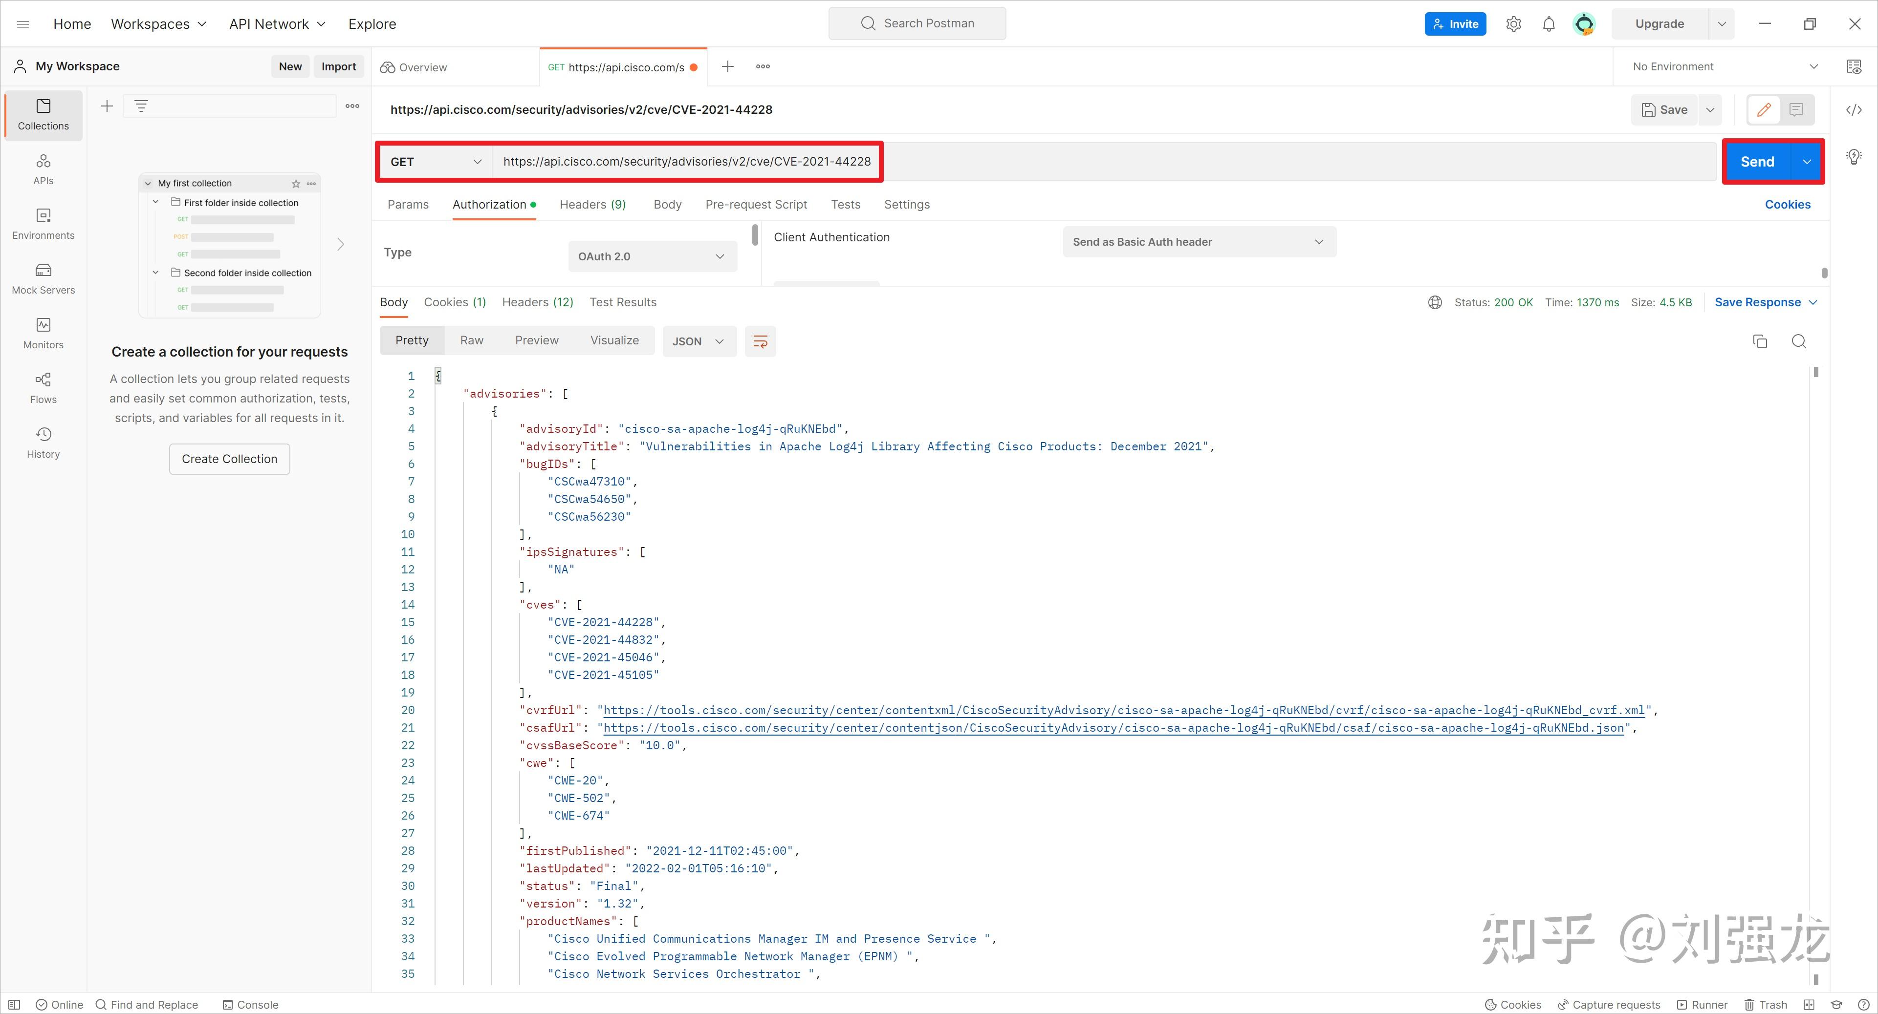Copy response body with copy icon

pyautogui.click(x=1760, y=341)
